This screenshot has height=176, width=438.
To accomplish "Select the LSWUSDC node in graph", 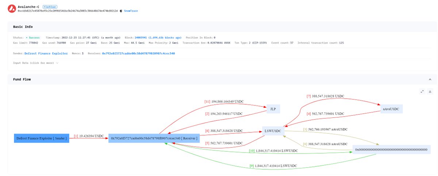I will 273,131.
